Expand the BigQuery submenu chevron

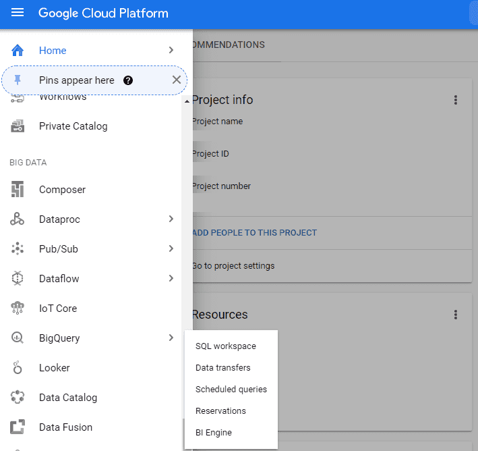coord(171,338)
